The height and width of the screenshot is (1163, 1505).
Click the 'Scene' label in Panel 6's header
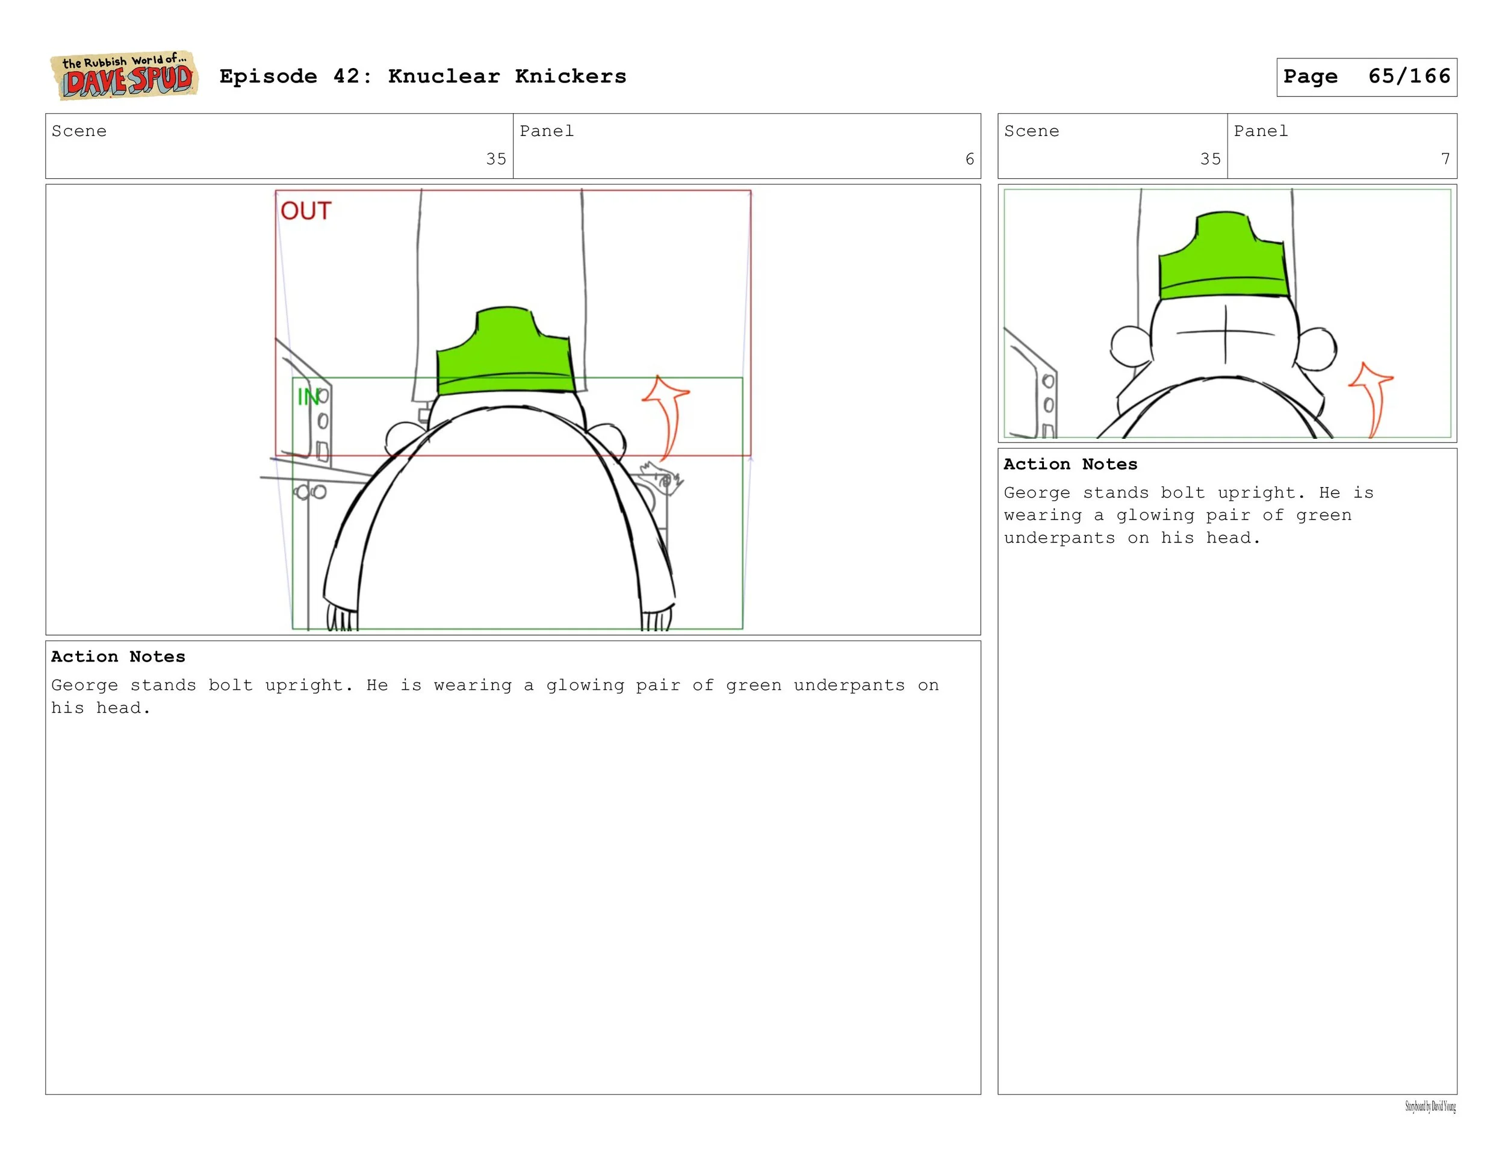tap(79, 131)
